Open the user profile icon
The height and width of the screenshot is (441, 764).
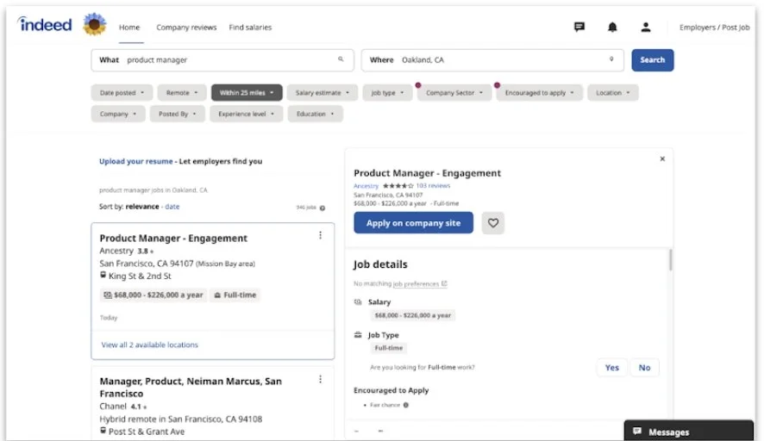(x=645, y=28)
